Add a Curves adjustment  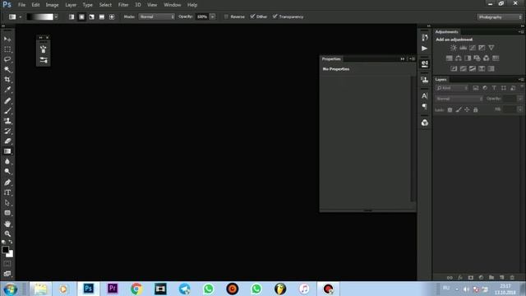point(473,48)
